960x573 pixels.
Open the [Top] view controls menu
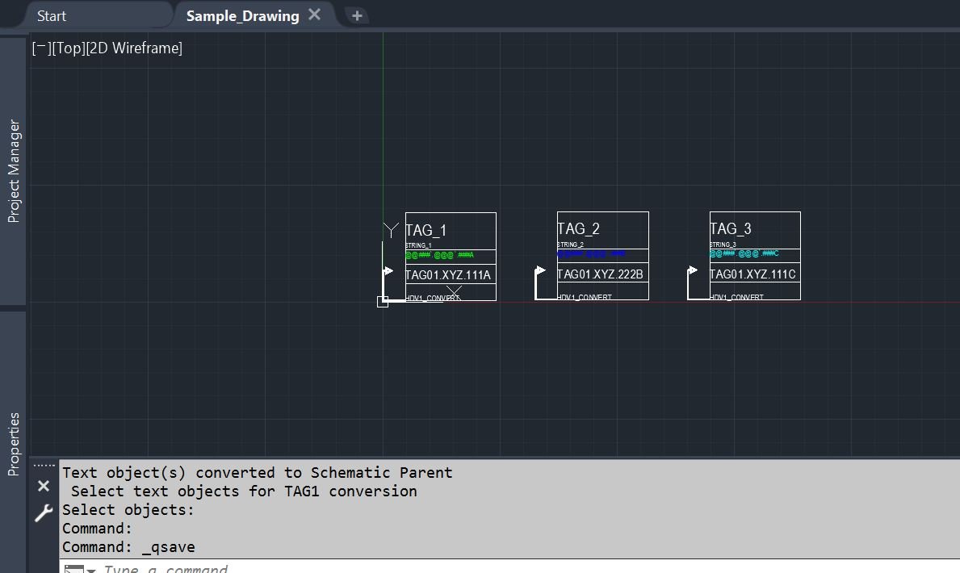coord(69,48)
